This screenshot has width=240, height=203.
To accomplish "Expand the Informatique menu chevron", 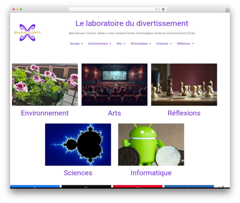I will point(150,44).
